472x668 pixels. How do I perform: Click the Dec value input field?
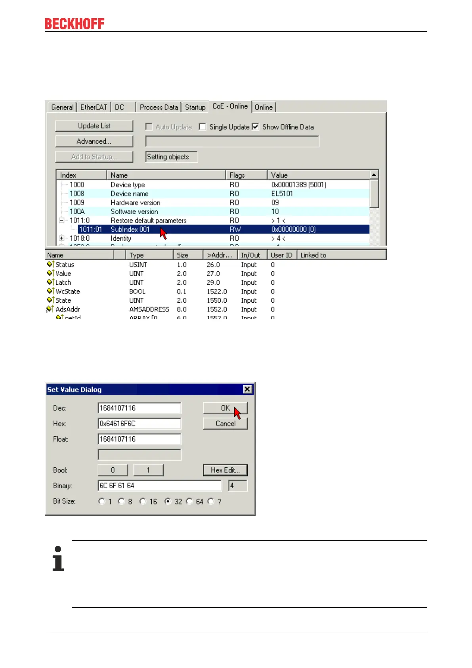tap(139, 408)
